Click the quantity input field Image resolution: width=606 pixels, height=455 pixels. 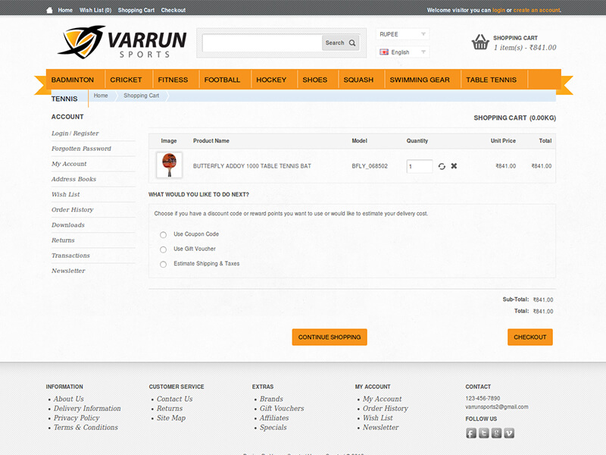point(420,166)
